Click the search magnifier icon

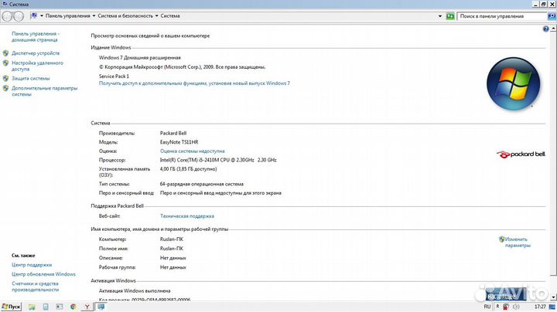[x=552, y=16]
